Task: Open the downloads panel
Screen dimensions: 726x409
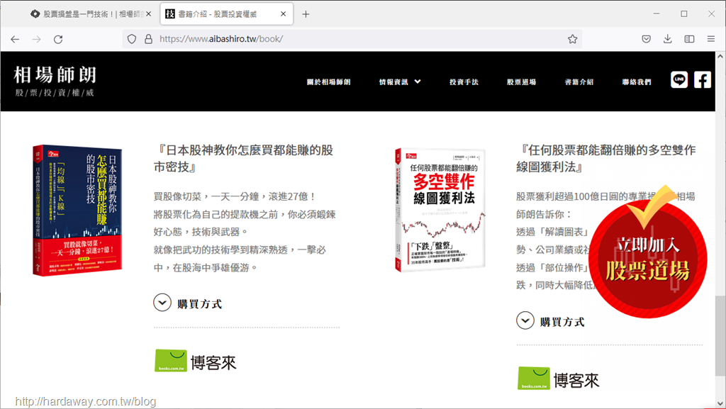Action: coord(668,39)
